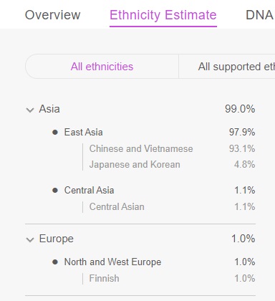Choose the All ethnicities filter
This screenshot has width=275, height=301.
pyautogui.click(x=102, y=67)
